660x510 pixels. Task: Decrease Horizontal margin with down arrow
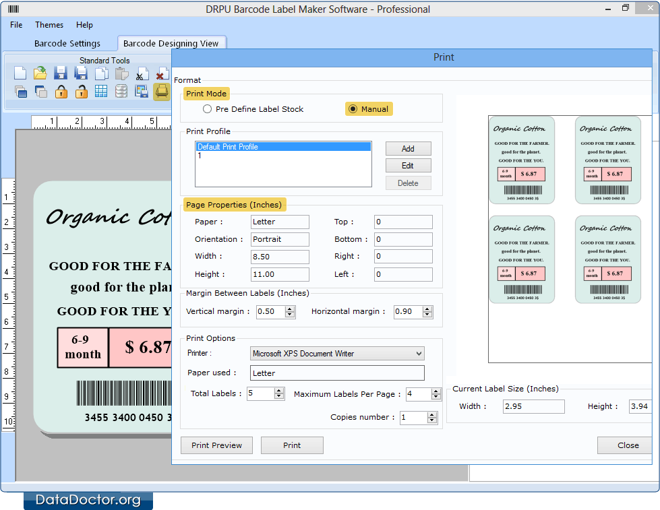pos(427,315)
